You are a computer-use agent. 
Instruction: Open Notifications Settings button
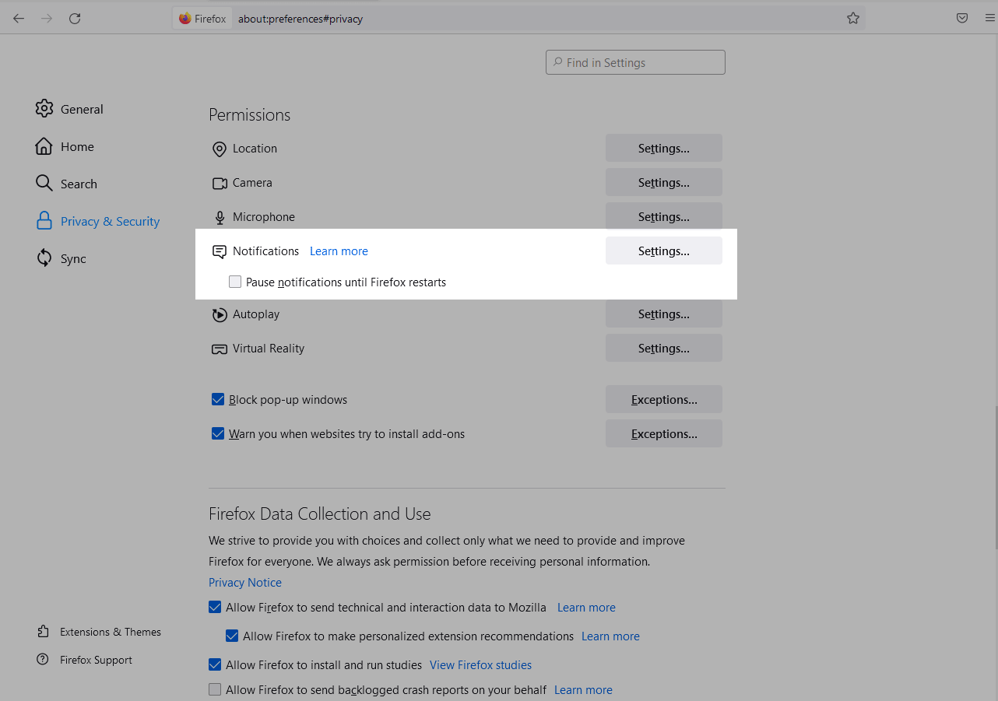663,251
